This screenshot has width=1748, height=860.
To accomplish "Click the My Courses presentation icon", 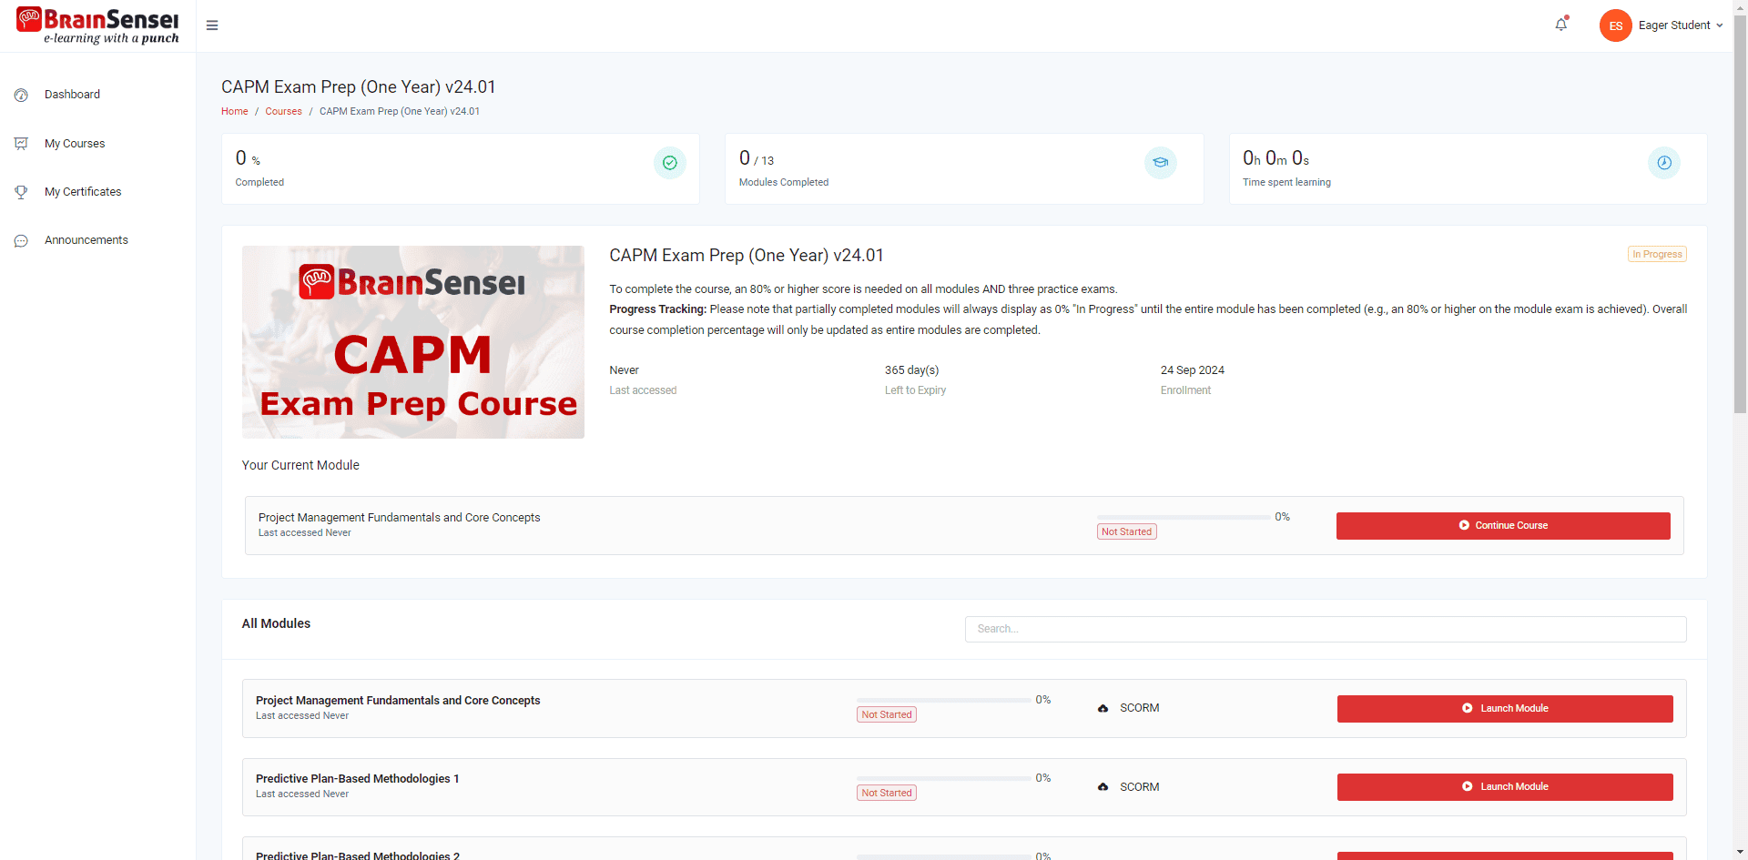I will coord(22,144).
